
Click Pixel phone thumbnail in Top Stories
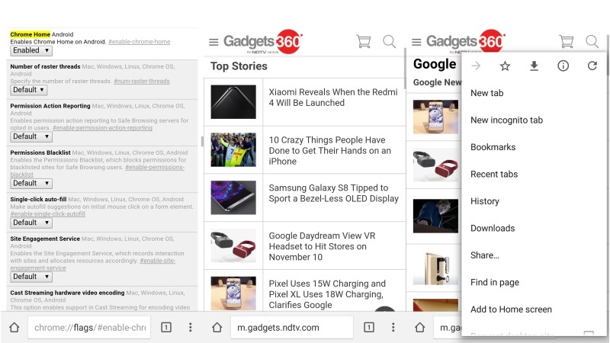tap(233, 293)
